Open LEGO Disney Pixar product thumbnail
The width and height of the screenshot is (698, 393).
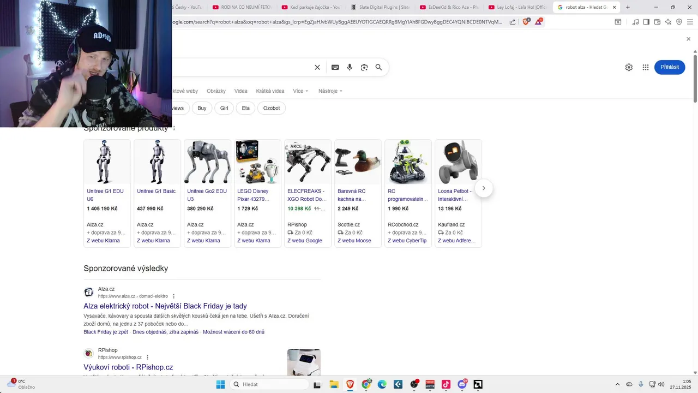(257, 162)
